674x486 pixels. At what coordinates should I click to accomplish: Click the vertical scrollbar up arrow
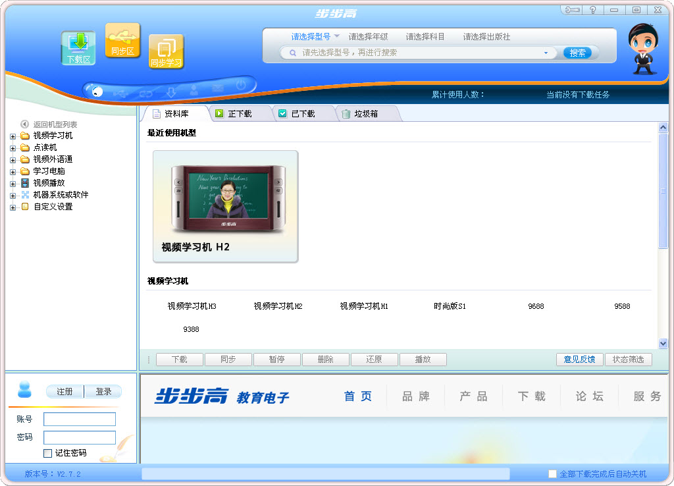(663, 127)
